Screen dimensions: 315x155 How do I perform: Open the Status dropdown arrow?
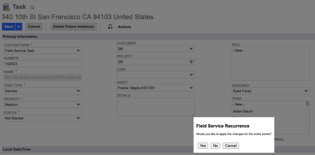(x=78, y=118)
